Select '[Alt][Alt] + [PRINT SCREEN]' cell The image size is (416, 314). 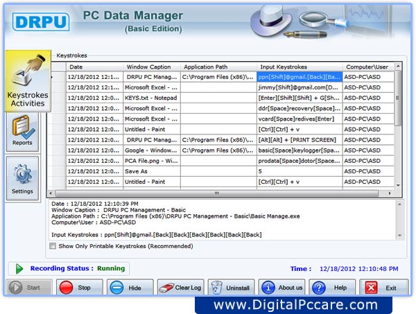click(300, 140)
